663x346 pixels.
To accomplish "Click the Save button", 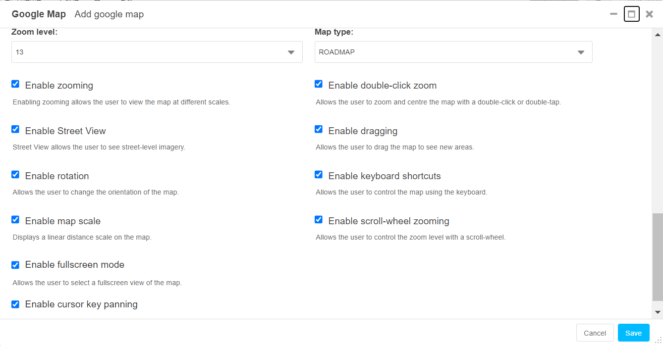I will (633, 333).
